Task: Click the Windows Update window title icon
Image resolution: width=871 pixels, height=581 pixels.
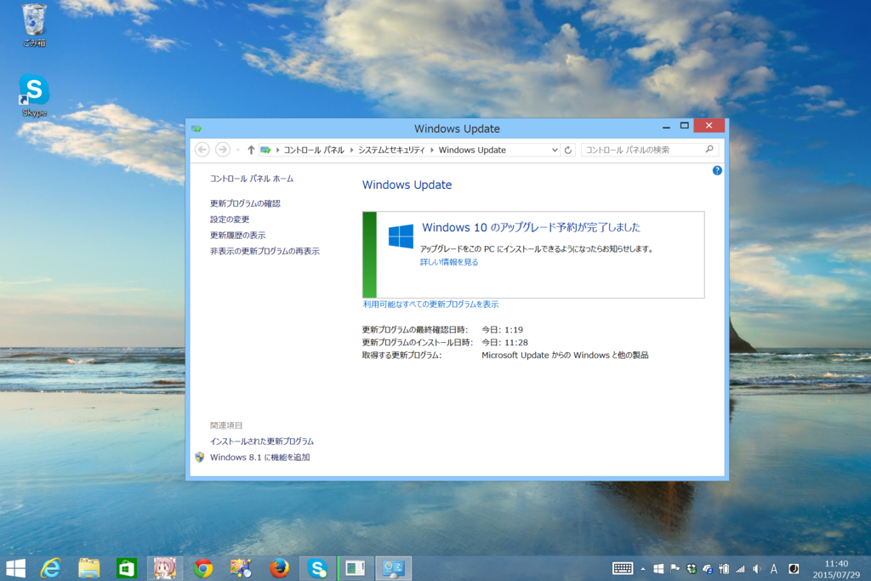Action: [196, 128]
